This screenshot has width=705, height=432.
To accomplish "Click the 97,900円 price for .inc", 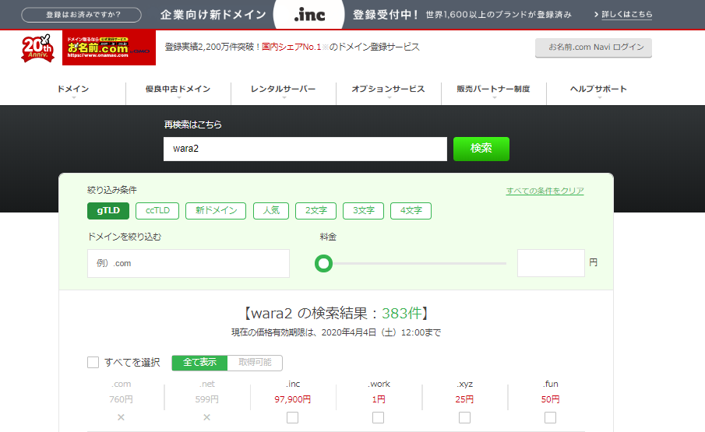I will [293, 399].
